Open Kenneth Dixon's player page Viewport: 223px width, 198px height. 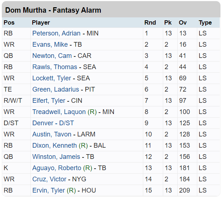54,146
